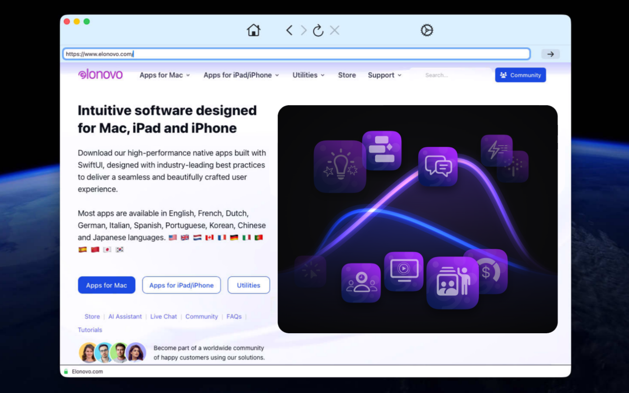The image size is (629, 393).
Task: Click the German flag icon
Action: point(234,238)
